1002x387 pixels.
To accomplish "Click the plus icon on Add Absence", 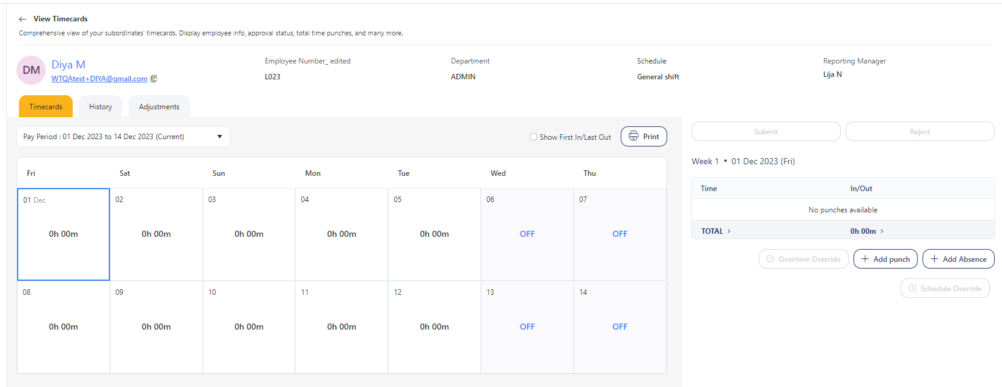I will coord(934,259).
